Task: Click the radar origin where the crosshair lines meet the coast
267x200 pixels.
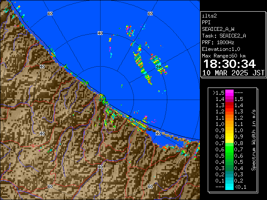Action: tap(100, 100)
